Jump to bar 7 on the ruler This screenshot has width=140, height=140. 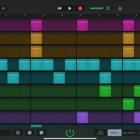tap(99, 15)
